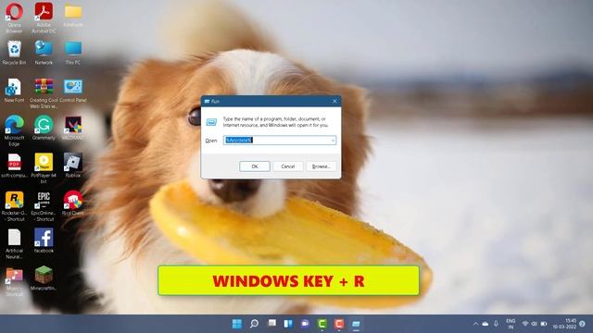593x333 pixels.
Task: Click the battery tray icon
Action: point(544,324)
